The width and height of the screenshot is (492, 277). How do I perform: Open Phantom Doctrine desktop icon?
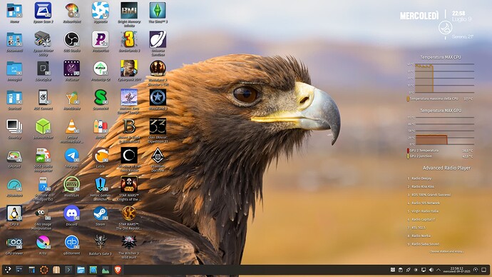[x=158, y=156]
